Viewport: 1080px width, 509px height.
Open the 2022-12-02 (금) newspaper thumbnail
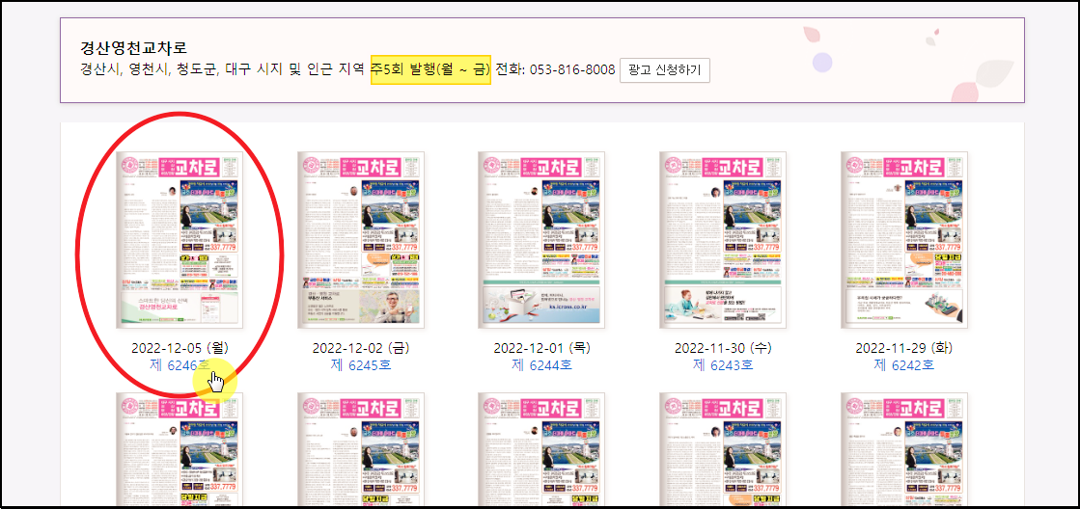tap(360, 240)
